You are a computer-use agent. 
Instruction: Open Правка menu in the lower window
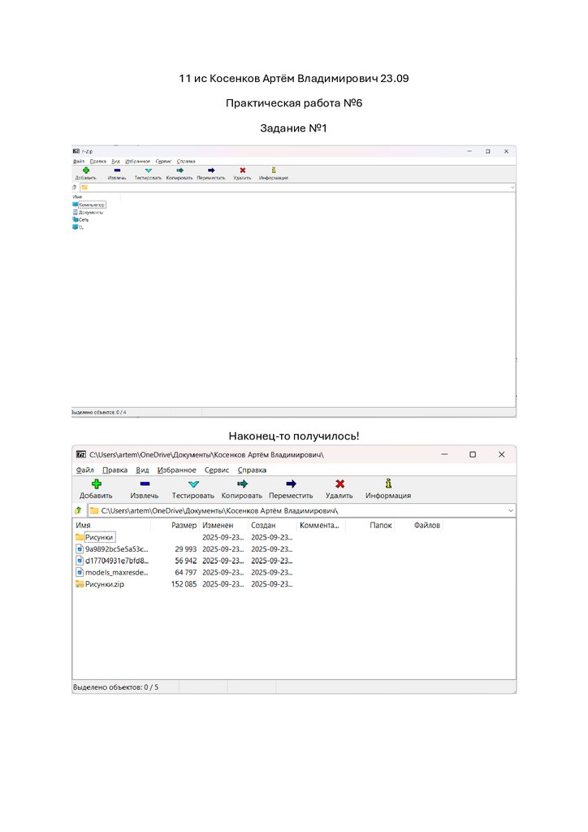(x=115, y=470)
